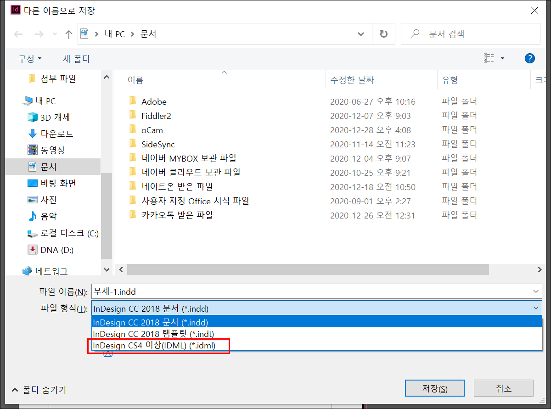Go up one folder level
Image resolution: width=551 pixels, height=409 pixels.
[69, 34]
